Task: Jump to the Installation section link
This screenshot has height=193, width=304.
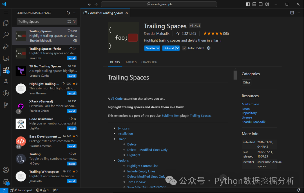Action: [x=125, y=133]
